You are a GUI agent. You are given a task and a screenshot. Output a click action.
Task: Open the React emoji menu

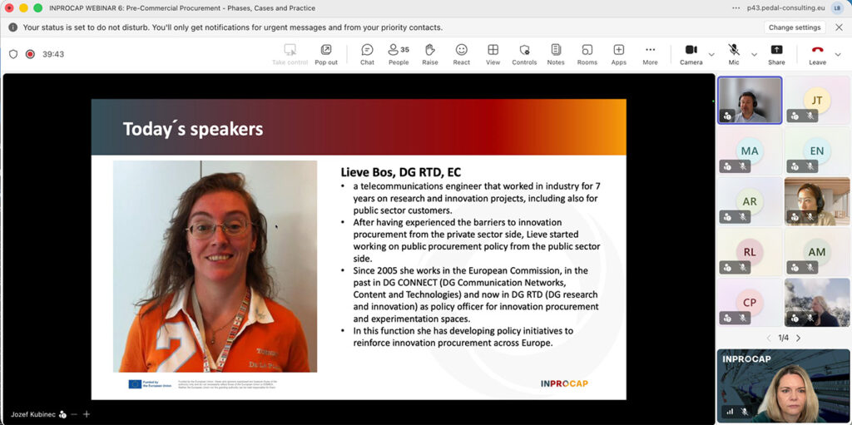[461, 54]
